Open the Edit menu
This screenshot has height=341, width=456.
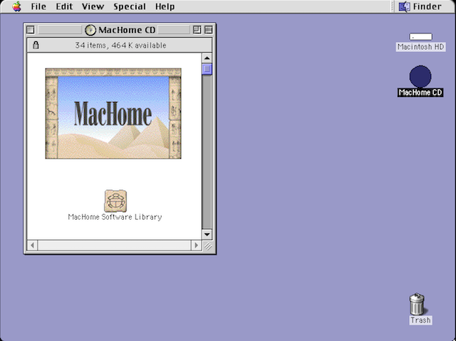pyautogui.click(x=64, y=6)
